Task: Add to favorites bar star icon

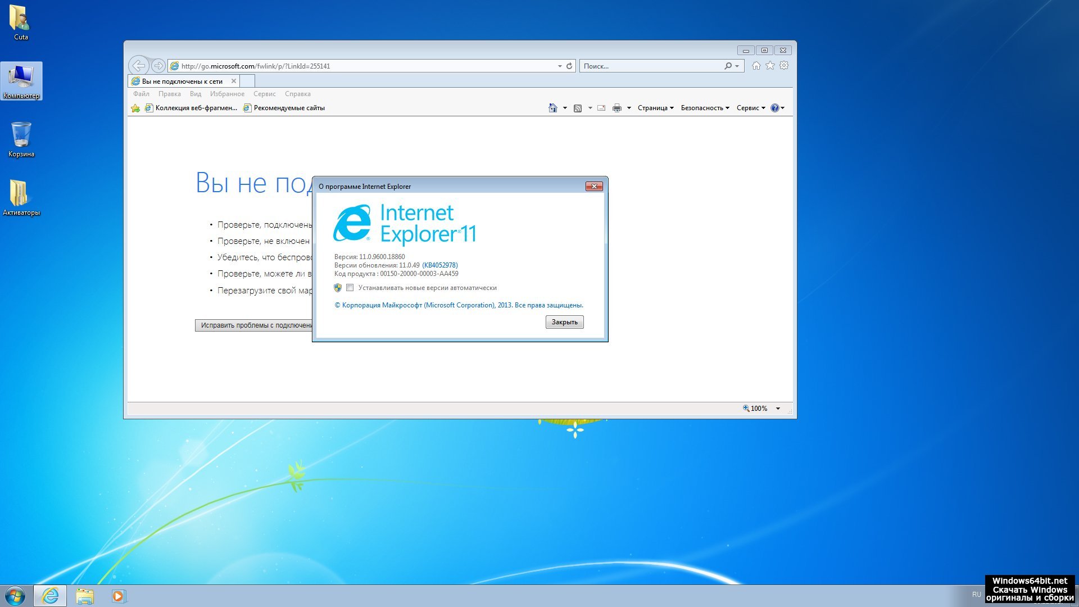Action: point(135,108)
